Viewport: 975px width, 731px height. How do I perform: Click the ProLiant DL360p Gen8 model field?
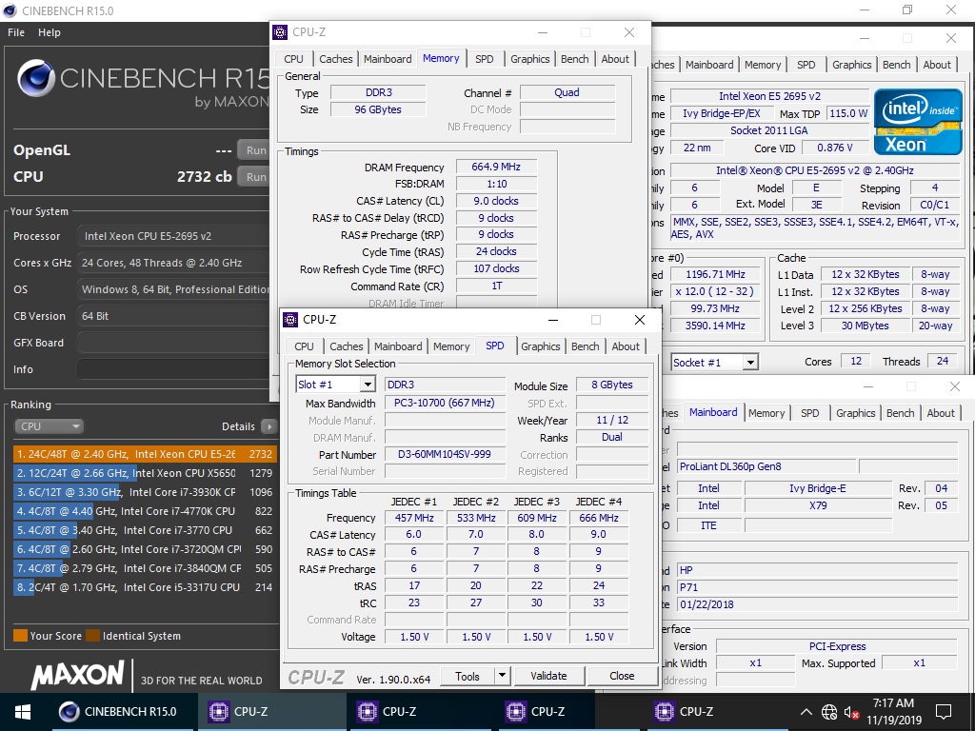point(766,466)
